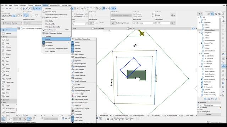Select the Beam tool
Screen dimensions: 227x127
click(x=9, y=58)
